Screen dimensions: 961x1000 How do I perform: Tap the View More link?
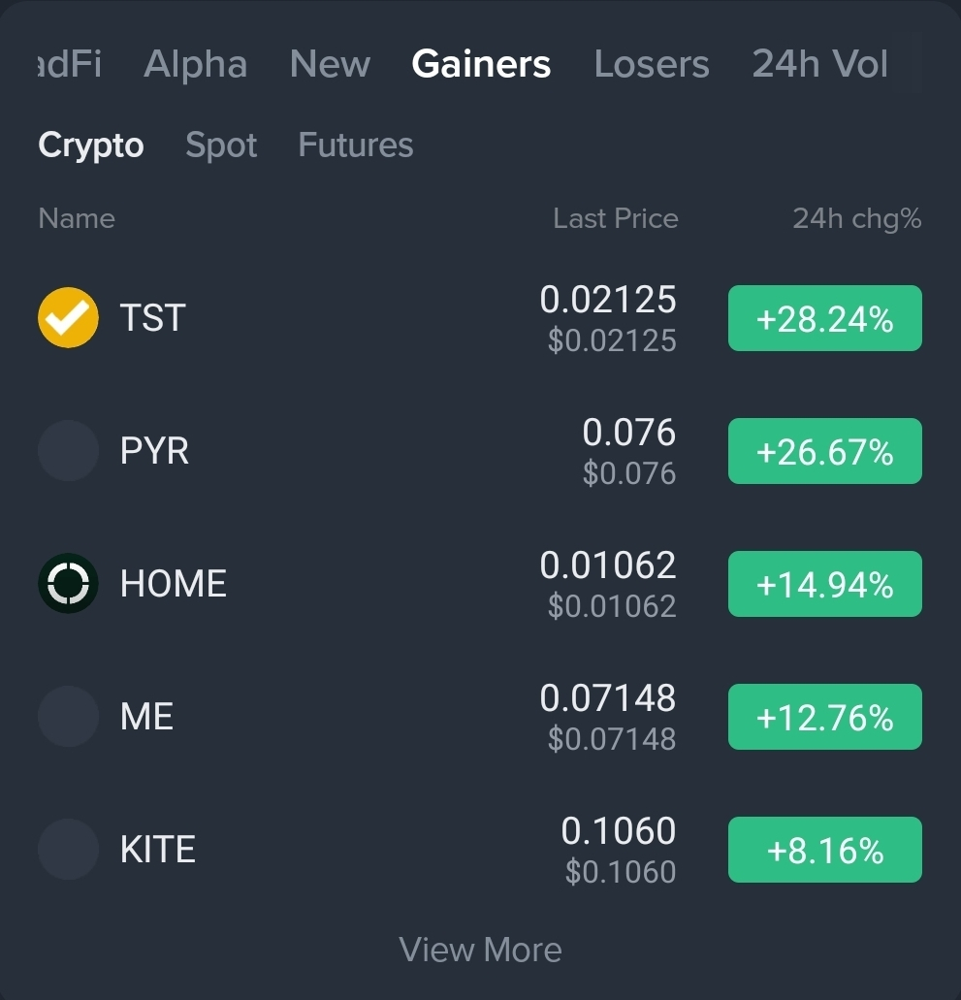(x=480, y=950)
